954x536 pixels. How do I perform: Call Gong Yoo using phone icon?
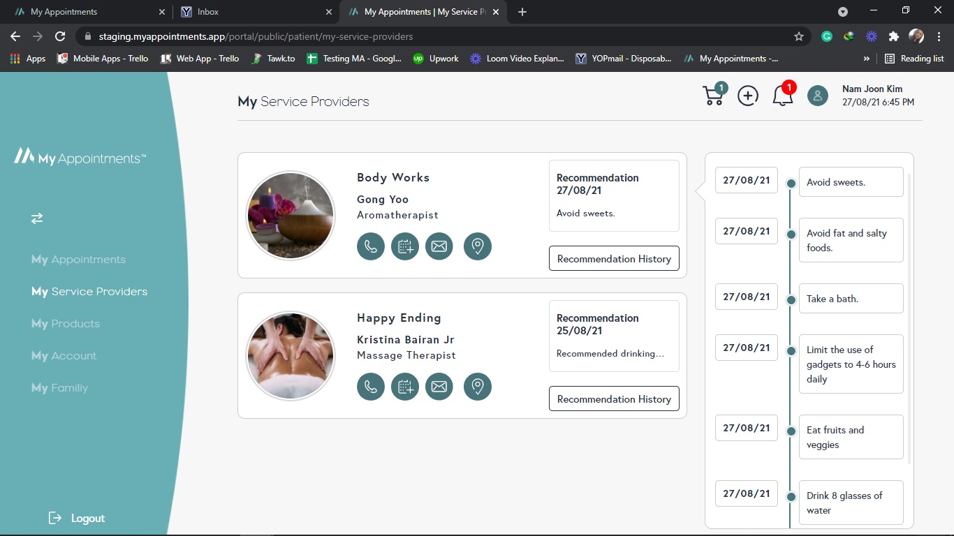point(371,246)
